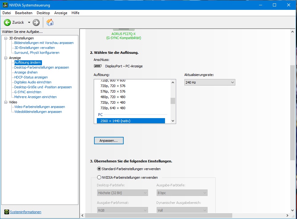
Task: Click the Systeminformationen icon
Action: 6,212
